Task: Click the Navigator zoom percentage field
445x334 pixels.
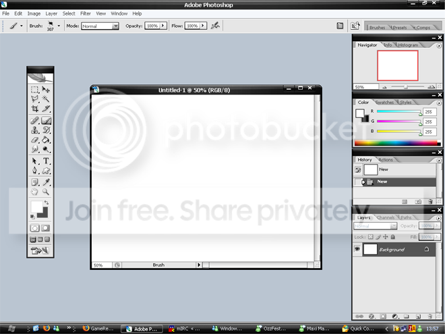Action: pos(366,87)
